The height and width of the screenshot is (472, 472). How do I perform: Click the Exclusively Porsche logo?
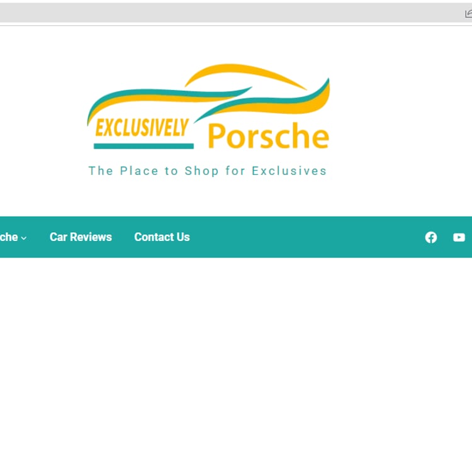(x=208, y=107)
